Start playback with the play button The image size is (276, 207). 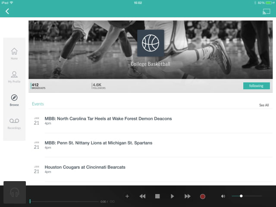(172, 196)
